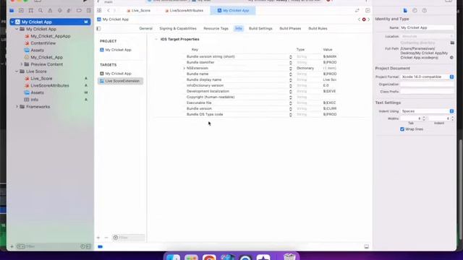
Task: Select the Executable file row
Action: [262, 103]
